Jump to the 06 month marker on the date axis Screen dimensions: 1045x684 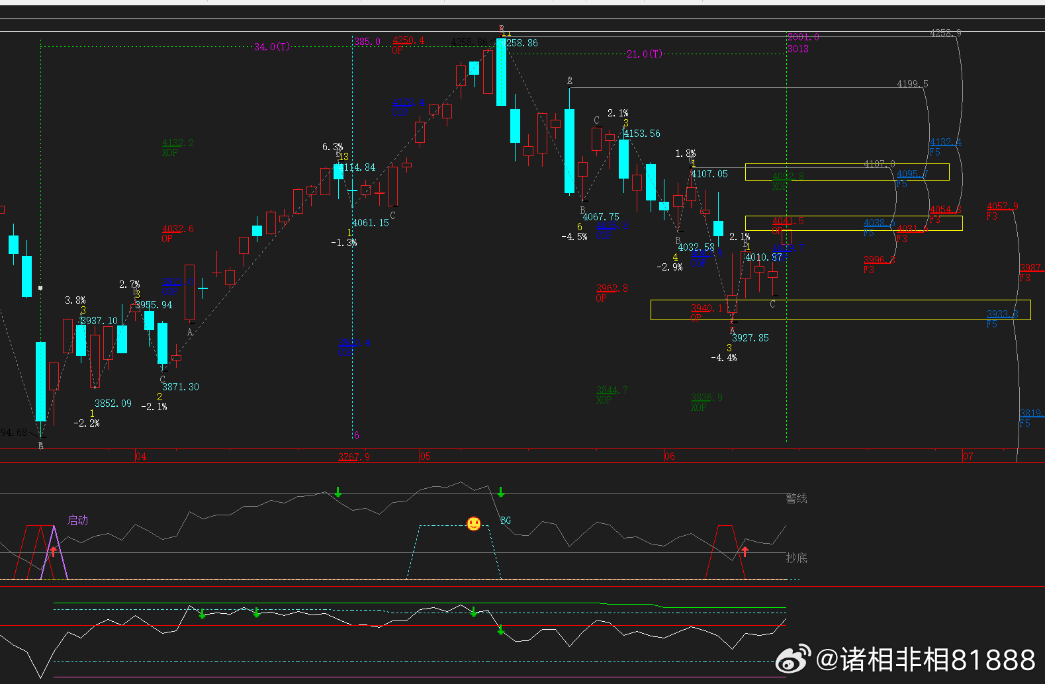click(670, 456)
